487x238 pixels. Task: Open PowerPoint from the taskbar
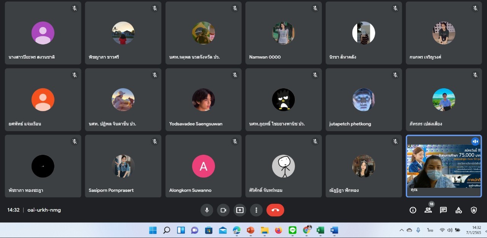coord(250,230)
